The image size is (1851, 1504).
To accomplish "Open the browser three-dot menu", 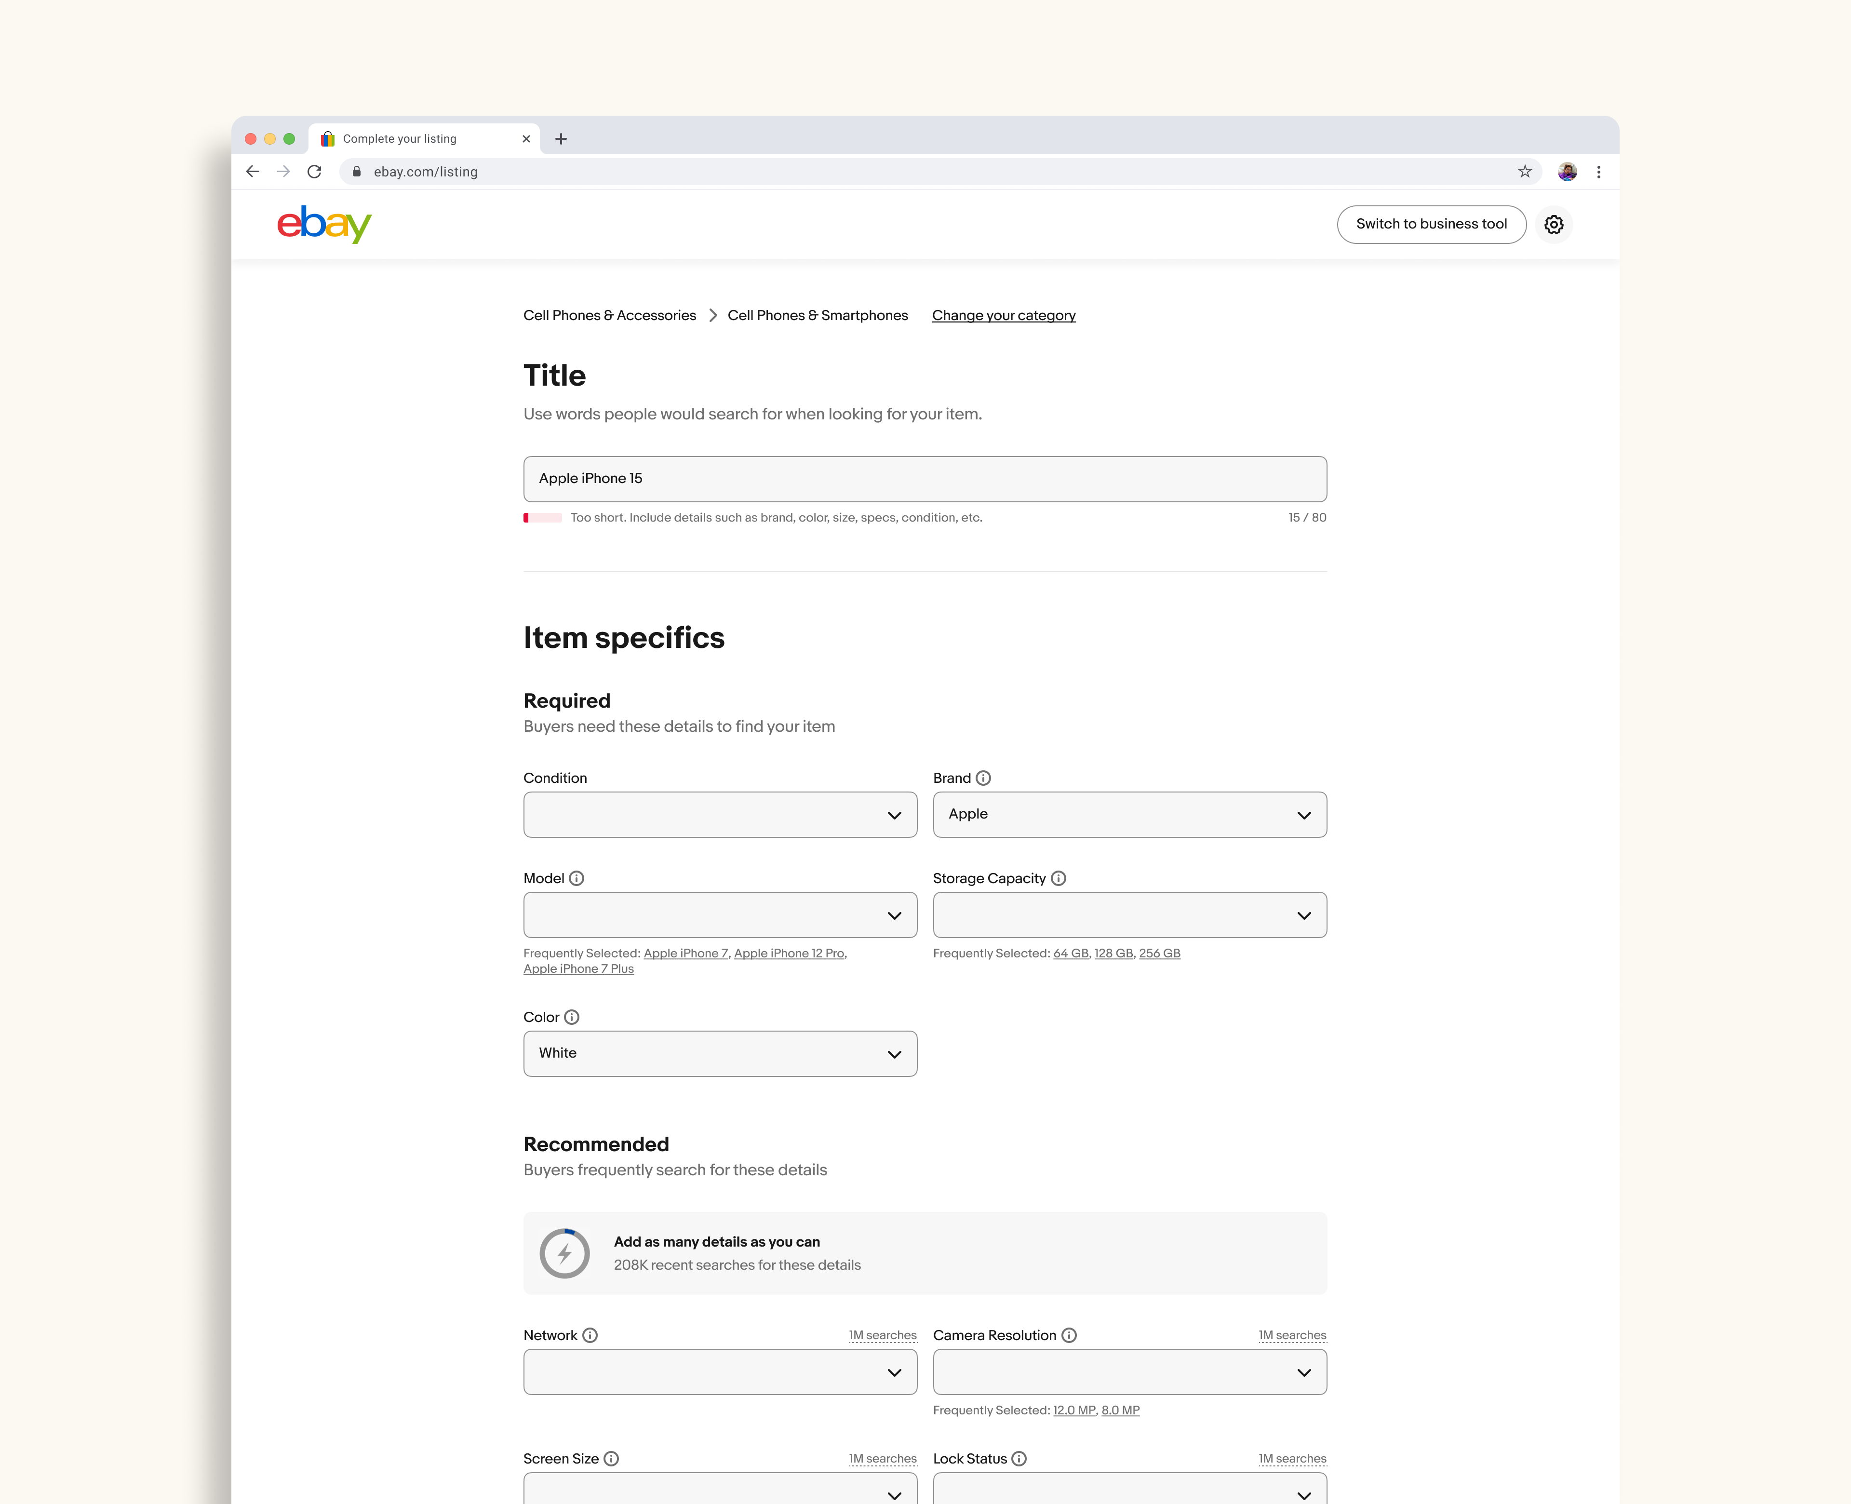I will [x=1599, y=172].
